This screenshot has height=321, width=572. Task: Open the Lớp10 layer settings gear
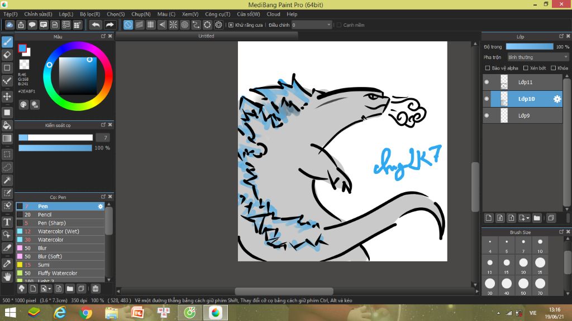click(557, 99)
